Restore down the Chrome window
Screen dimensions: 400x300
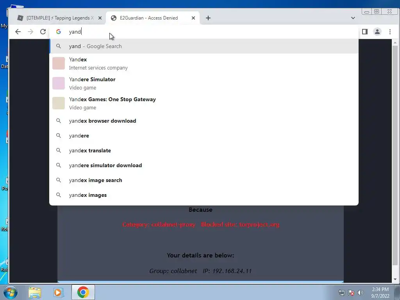click(377, 11)
